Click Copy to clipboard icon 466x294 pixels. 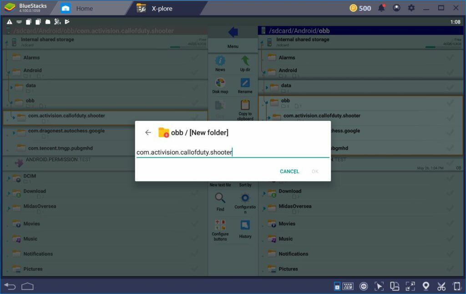245,105
